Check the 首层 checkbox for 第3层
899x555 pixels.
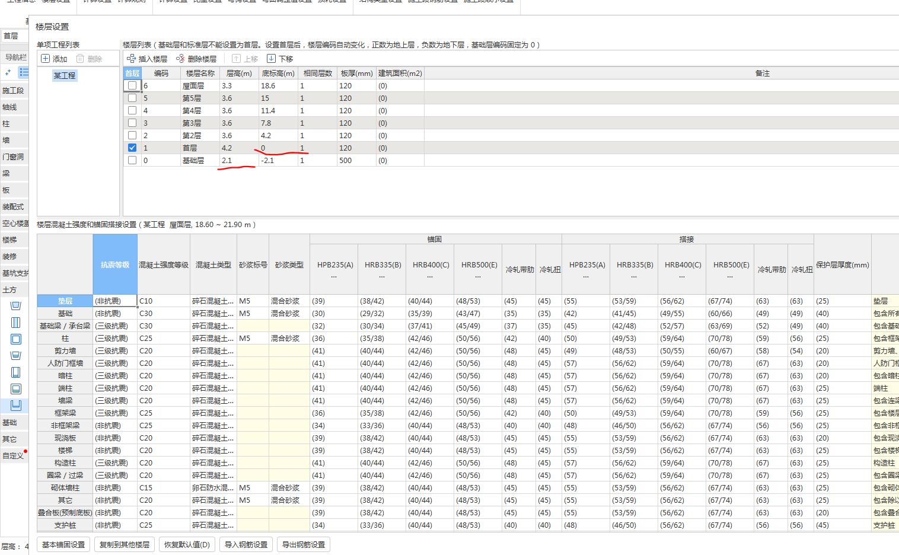click(x=132, y=123)
